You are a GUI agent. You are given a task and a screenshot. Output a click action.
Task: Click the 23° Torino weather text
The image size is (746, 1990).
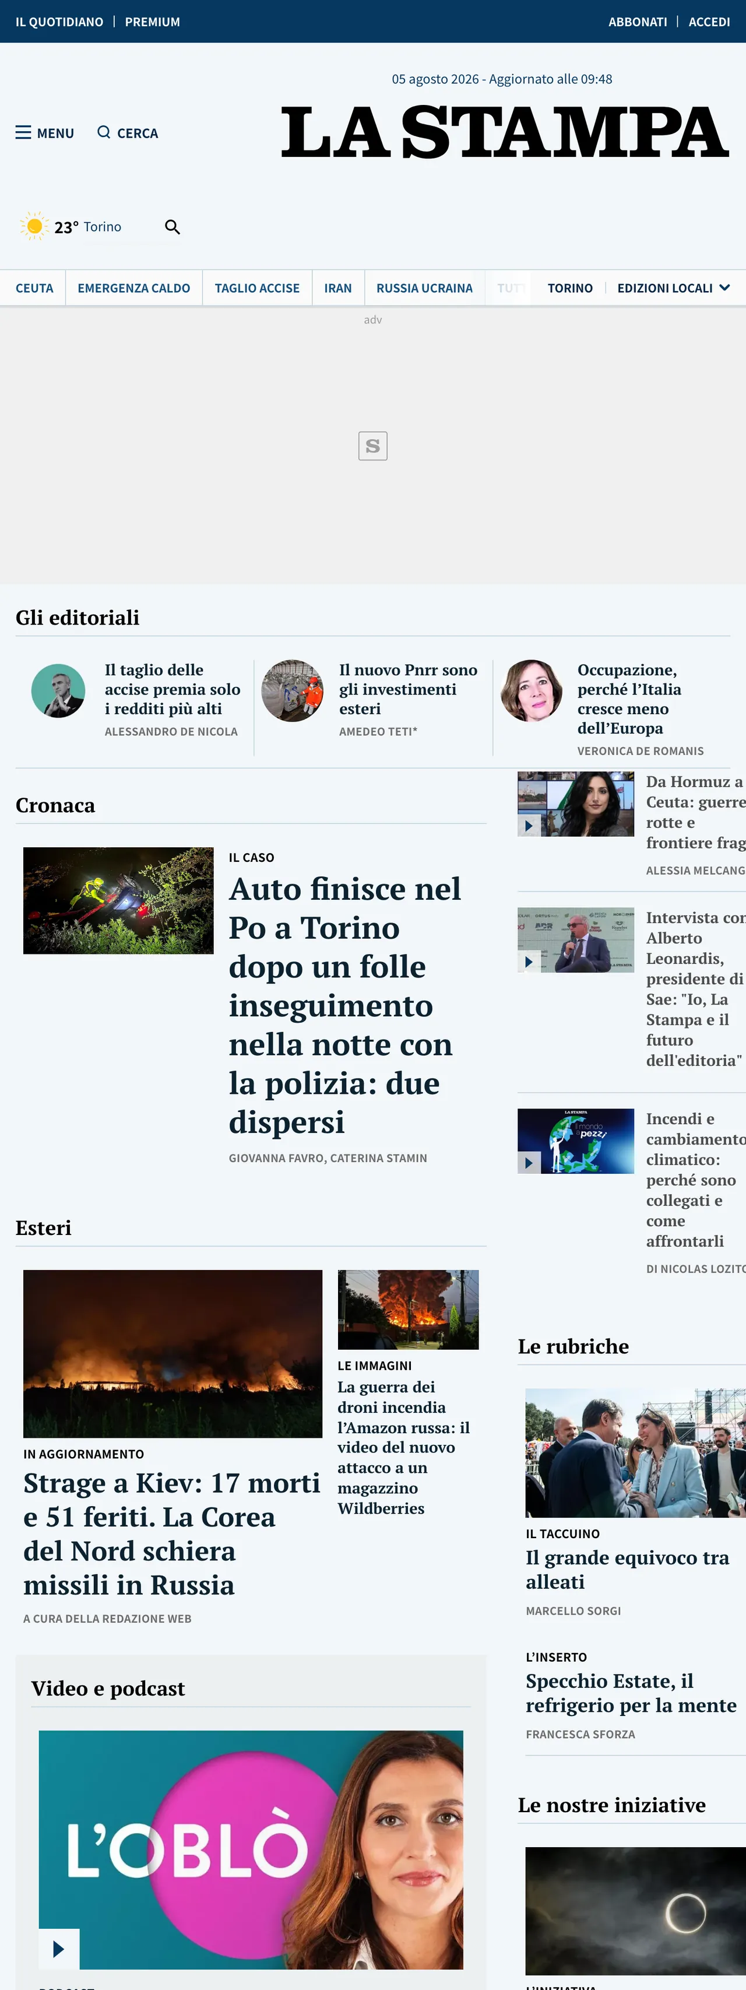(x=88, y=226)
